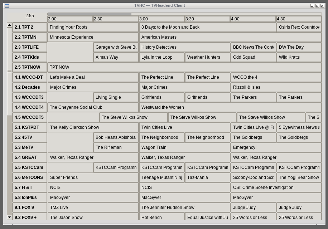328x229 pixels.
Task: Open the window menu icon in title bar
Action: tap(7, 6)
